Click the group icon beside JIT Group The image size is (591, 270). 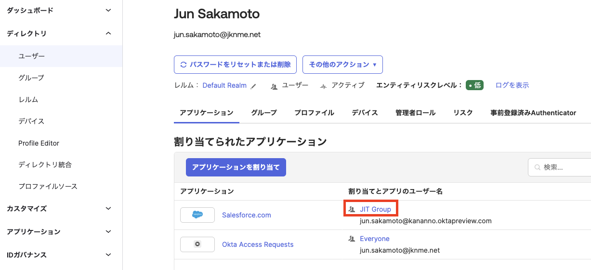(352, 209)
